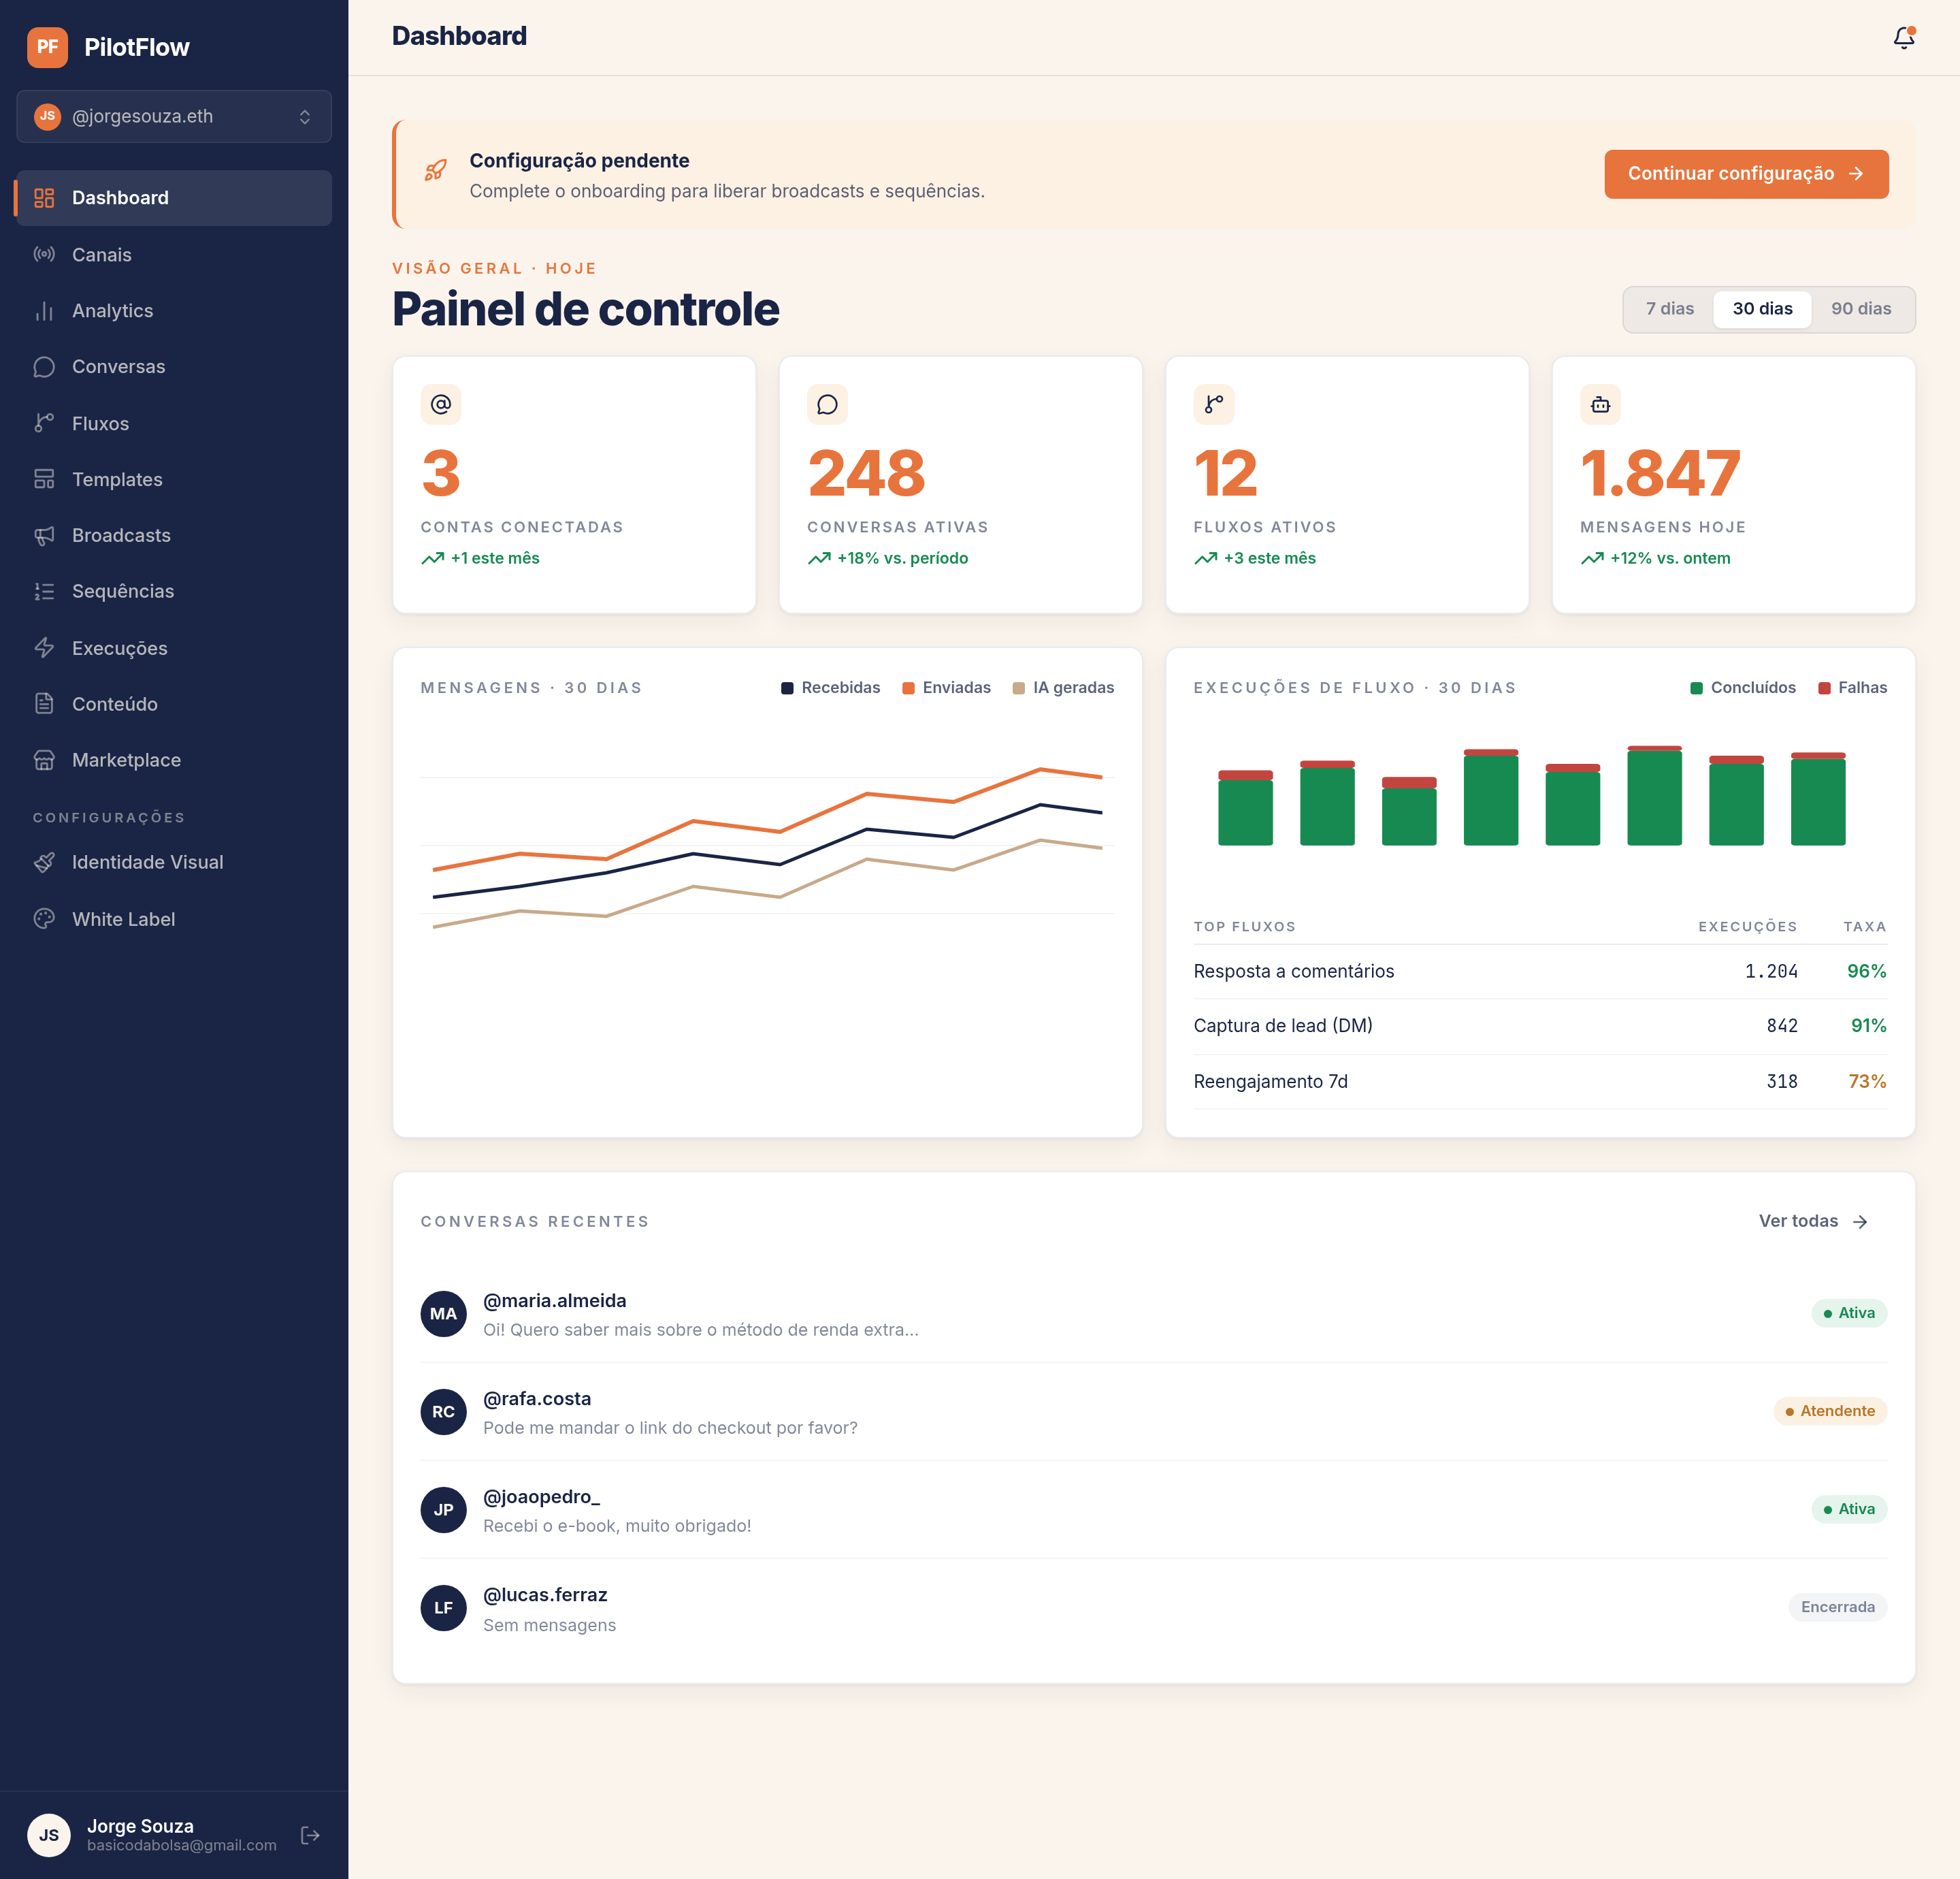1960x1879 pixels.
Task: Click the 248 Conversas Ativas value
Action: [866, 473]
